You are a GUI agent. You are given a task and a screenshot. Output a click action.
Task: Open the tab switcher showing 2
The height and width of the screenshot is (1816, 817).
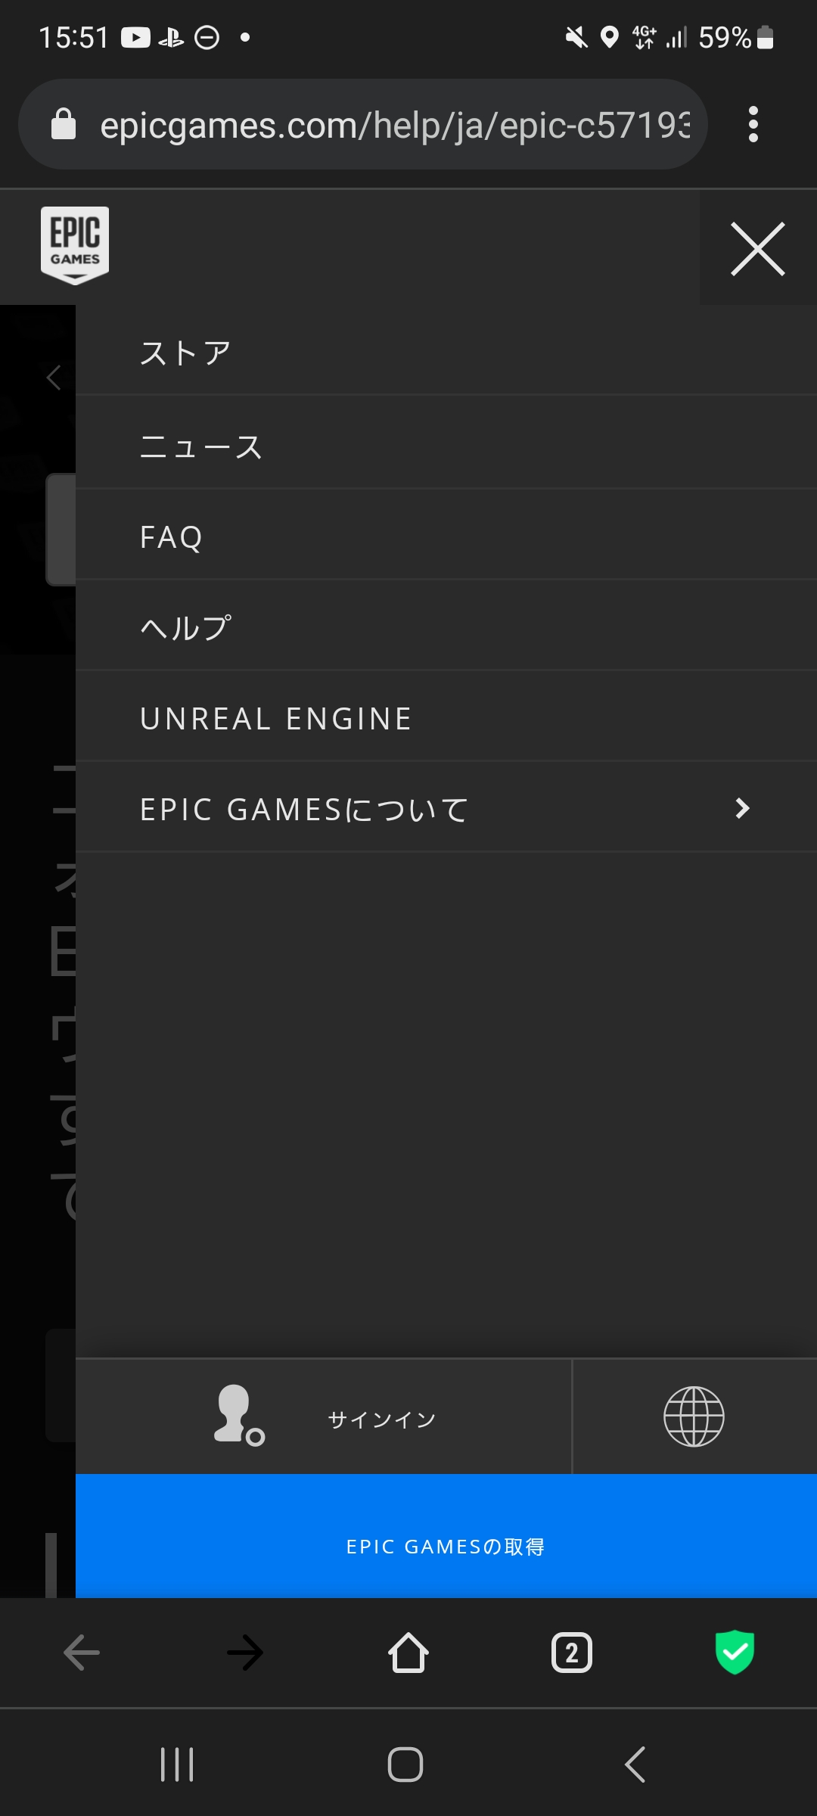click(x=572, y=1653)
